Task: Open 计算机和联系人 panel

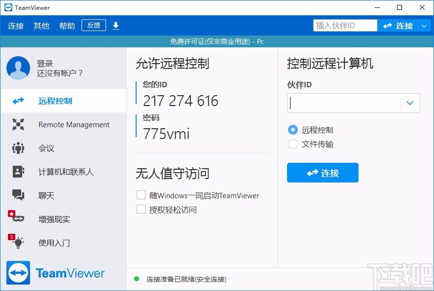Action: point(18,172)
